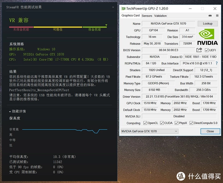Click the green 准备就绪 bar segment
This screenshot has width=223, height=183.
[x=94, y=27]
